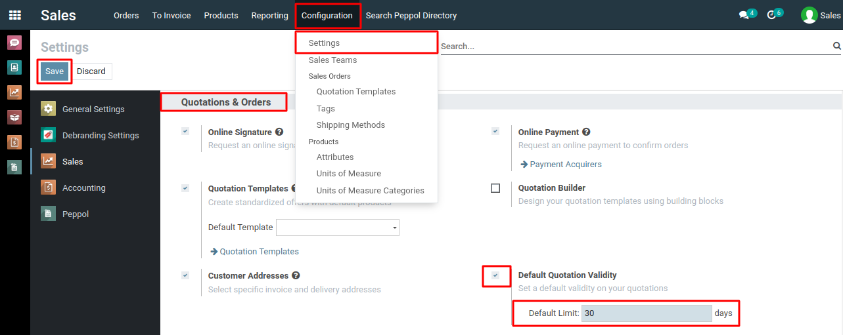843x335 pixels.
Task: Open activities clock icon showing 6
Action: point(775,14)
